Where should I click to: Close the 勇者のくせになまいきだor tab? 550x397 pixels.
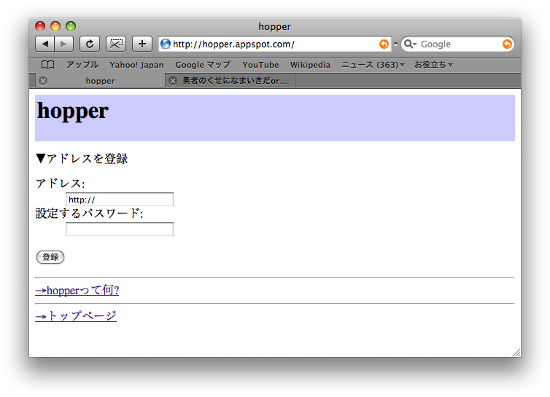(x=173, y=81)
